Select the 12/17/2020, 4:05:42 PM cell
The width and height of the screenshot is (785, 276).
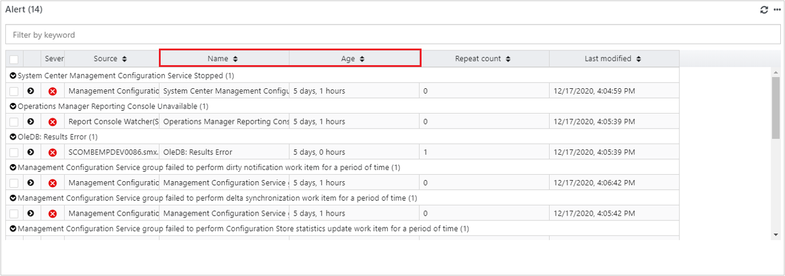point(614,213)
